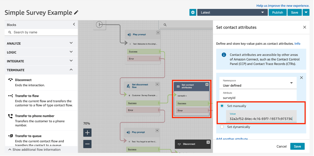Click Success output of first Play prompt
This screenshot has width=314, height=156.
144,51
